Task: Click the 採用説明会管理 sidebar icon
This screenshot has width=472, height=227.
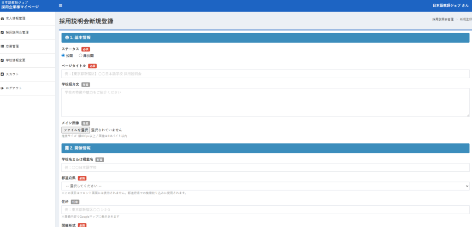Action: tap(3, 33)
